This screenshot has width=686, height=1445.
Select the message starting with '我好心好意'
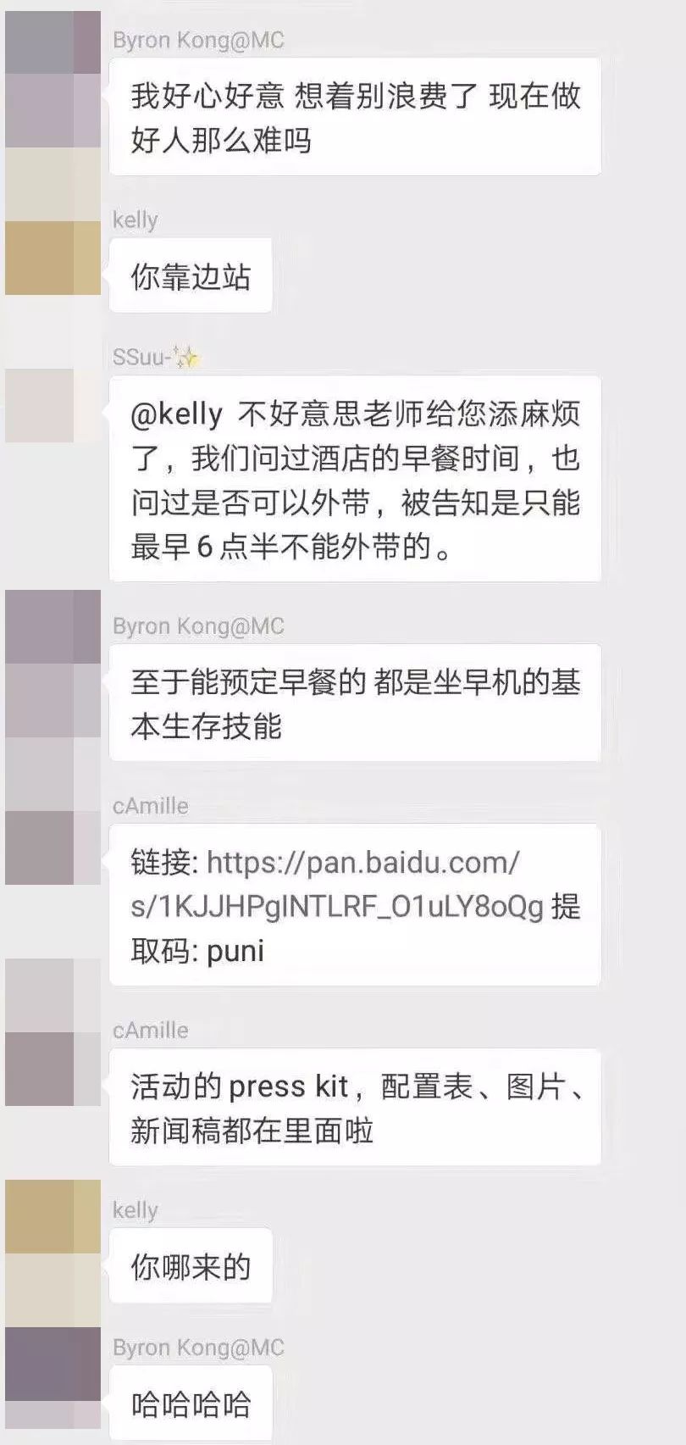[355, 118]
